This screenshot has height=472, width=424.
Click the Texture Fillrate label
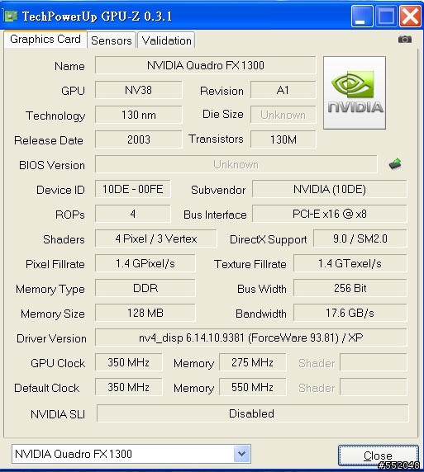pyautogui.click(x=250, y=264)
